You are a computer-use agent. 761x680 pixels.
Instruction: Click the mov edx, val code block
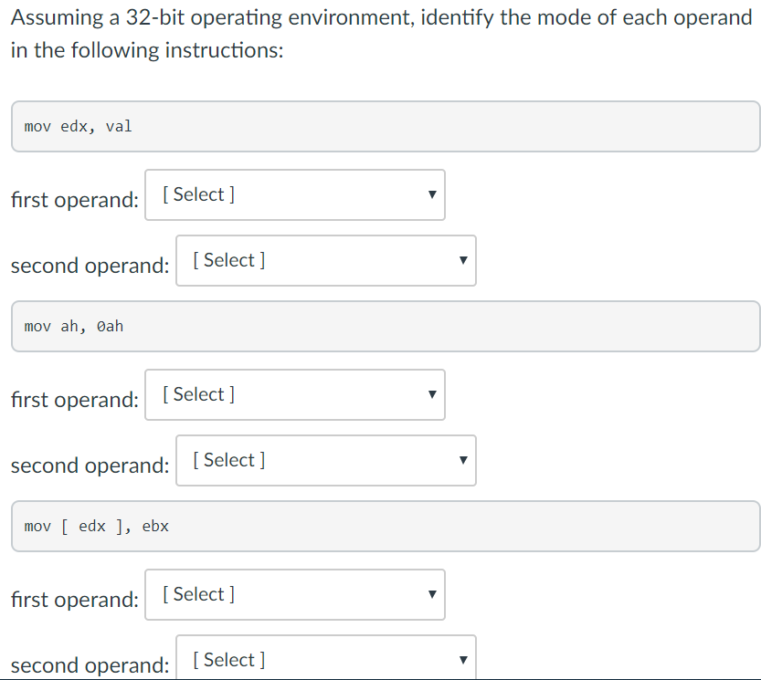[x=380, y=126]
